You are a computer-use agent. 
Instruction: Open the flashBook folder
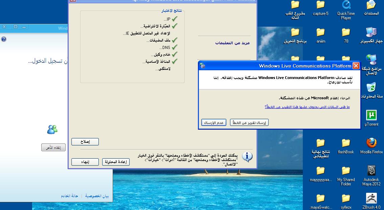point(346,147)
